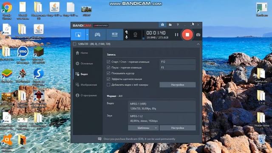Toggle Старт / Стоп hotkey checkbox
This screenshot has height=153, width=272.
click(x=108, y=62)
